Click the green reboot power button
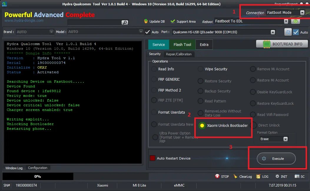This screenshot has width=310, height=191. [x=295, y=21]
